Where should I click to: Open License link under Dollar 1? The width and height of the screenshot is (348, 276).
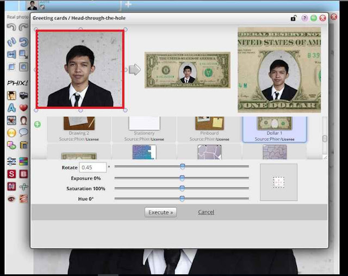point(288,140)
